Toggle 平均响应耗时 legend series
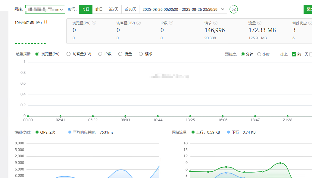Viewport: 312px width, 178px height. click(91, 132)
